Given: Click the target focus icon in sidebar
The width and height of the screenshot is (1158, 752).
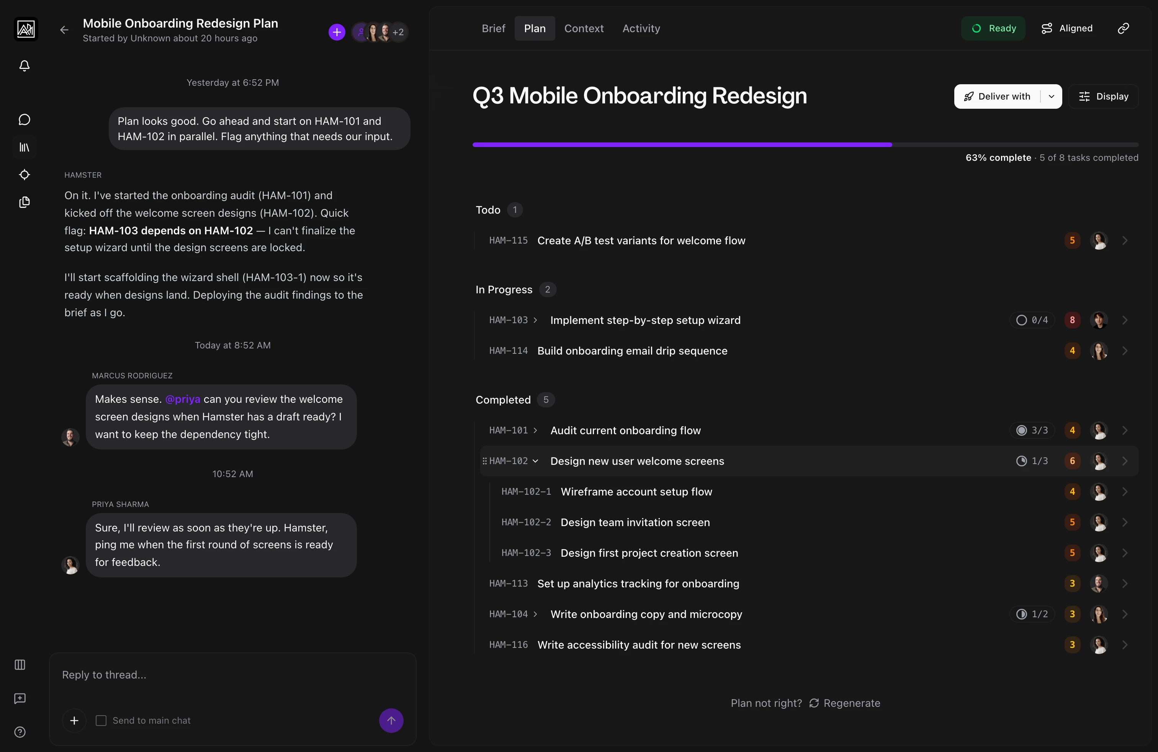Looking at the screenshot, I should 24,175.
